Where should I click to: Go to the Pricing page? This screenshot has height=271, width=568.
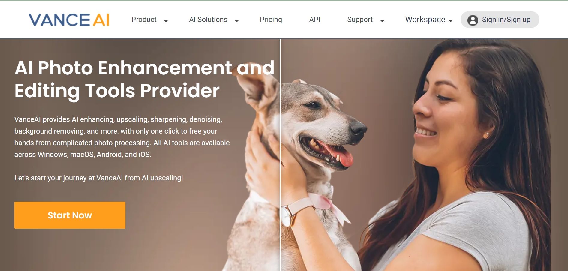pos(271,20)
